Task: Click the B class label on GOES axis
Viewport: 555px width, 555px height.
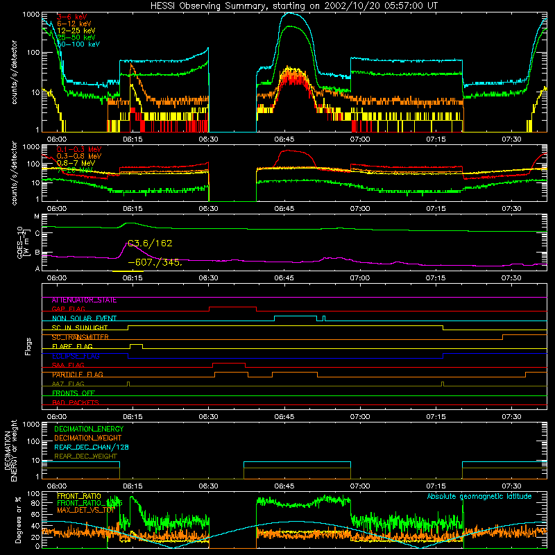Action: [37, 253]
